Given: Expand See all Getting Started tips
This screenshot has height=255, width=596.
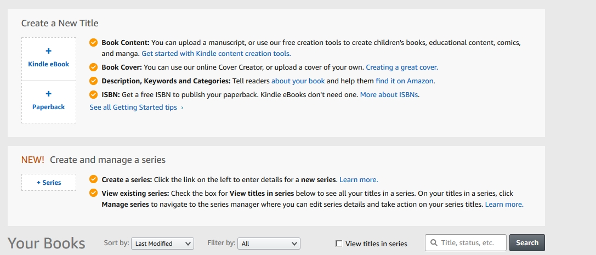Looking at the screenshot, I should [x=136, y=107].
